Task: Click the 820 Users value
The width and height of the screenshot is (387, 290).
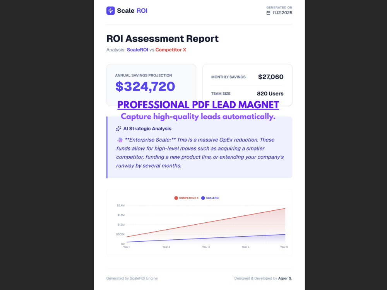Action: coord(270,94)
